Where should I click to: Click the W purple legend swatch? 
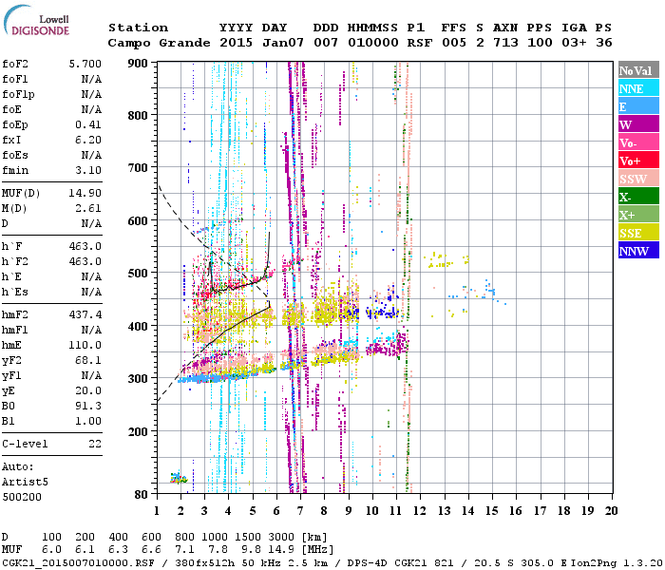(x=638, y=124)
